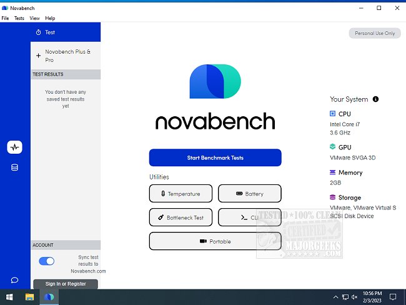Screen dimensions: 406x305
Task: Open the Battery utility
Action: tap(249, 194)
